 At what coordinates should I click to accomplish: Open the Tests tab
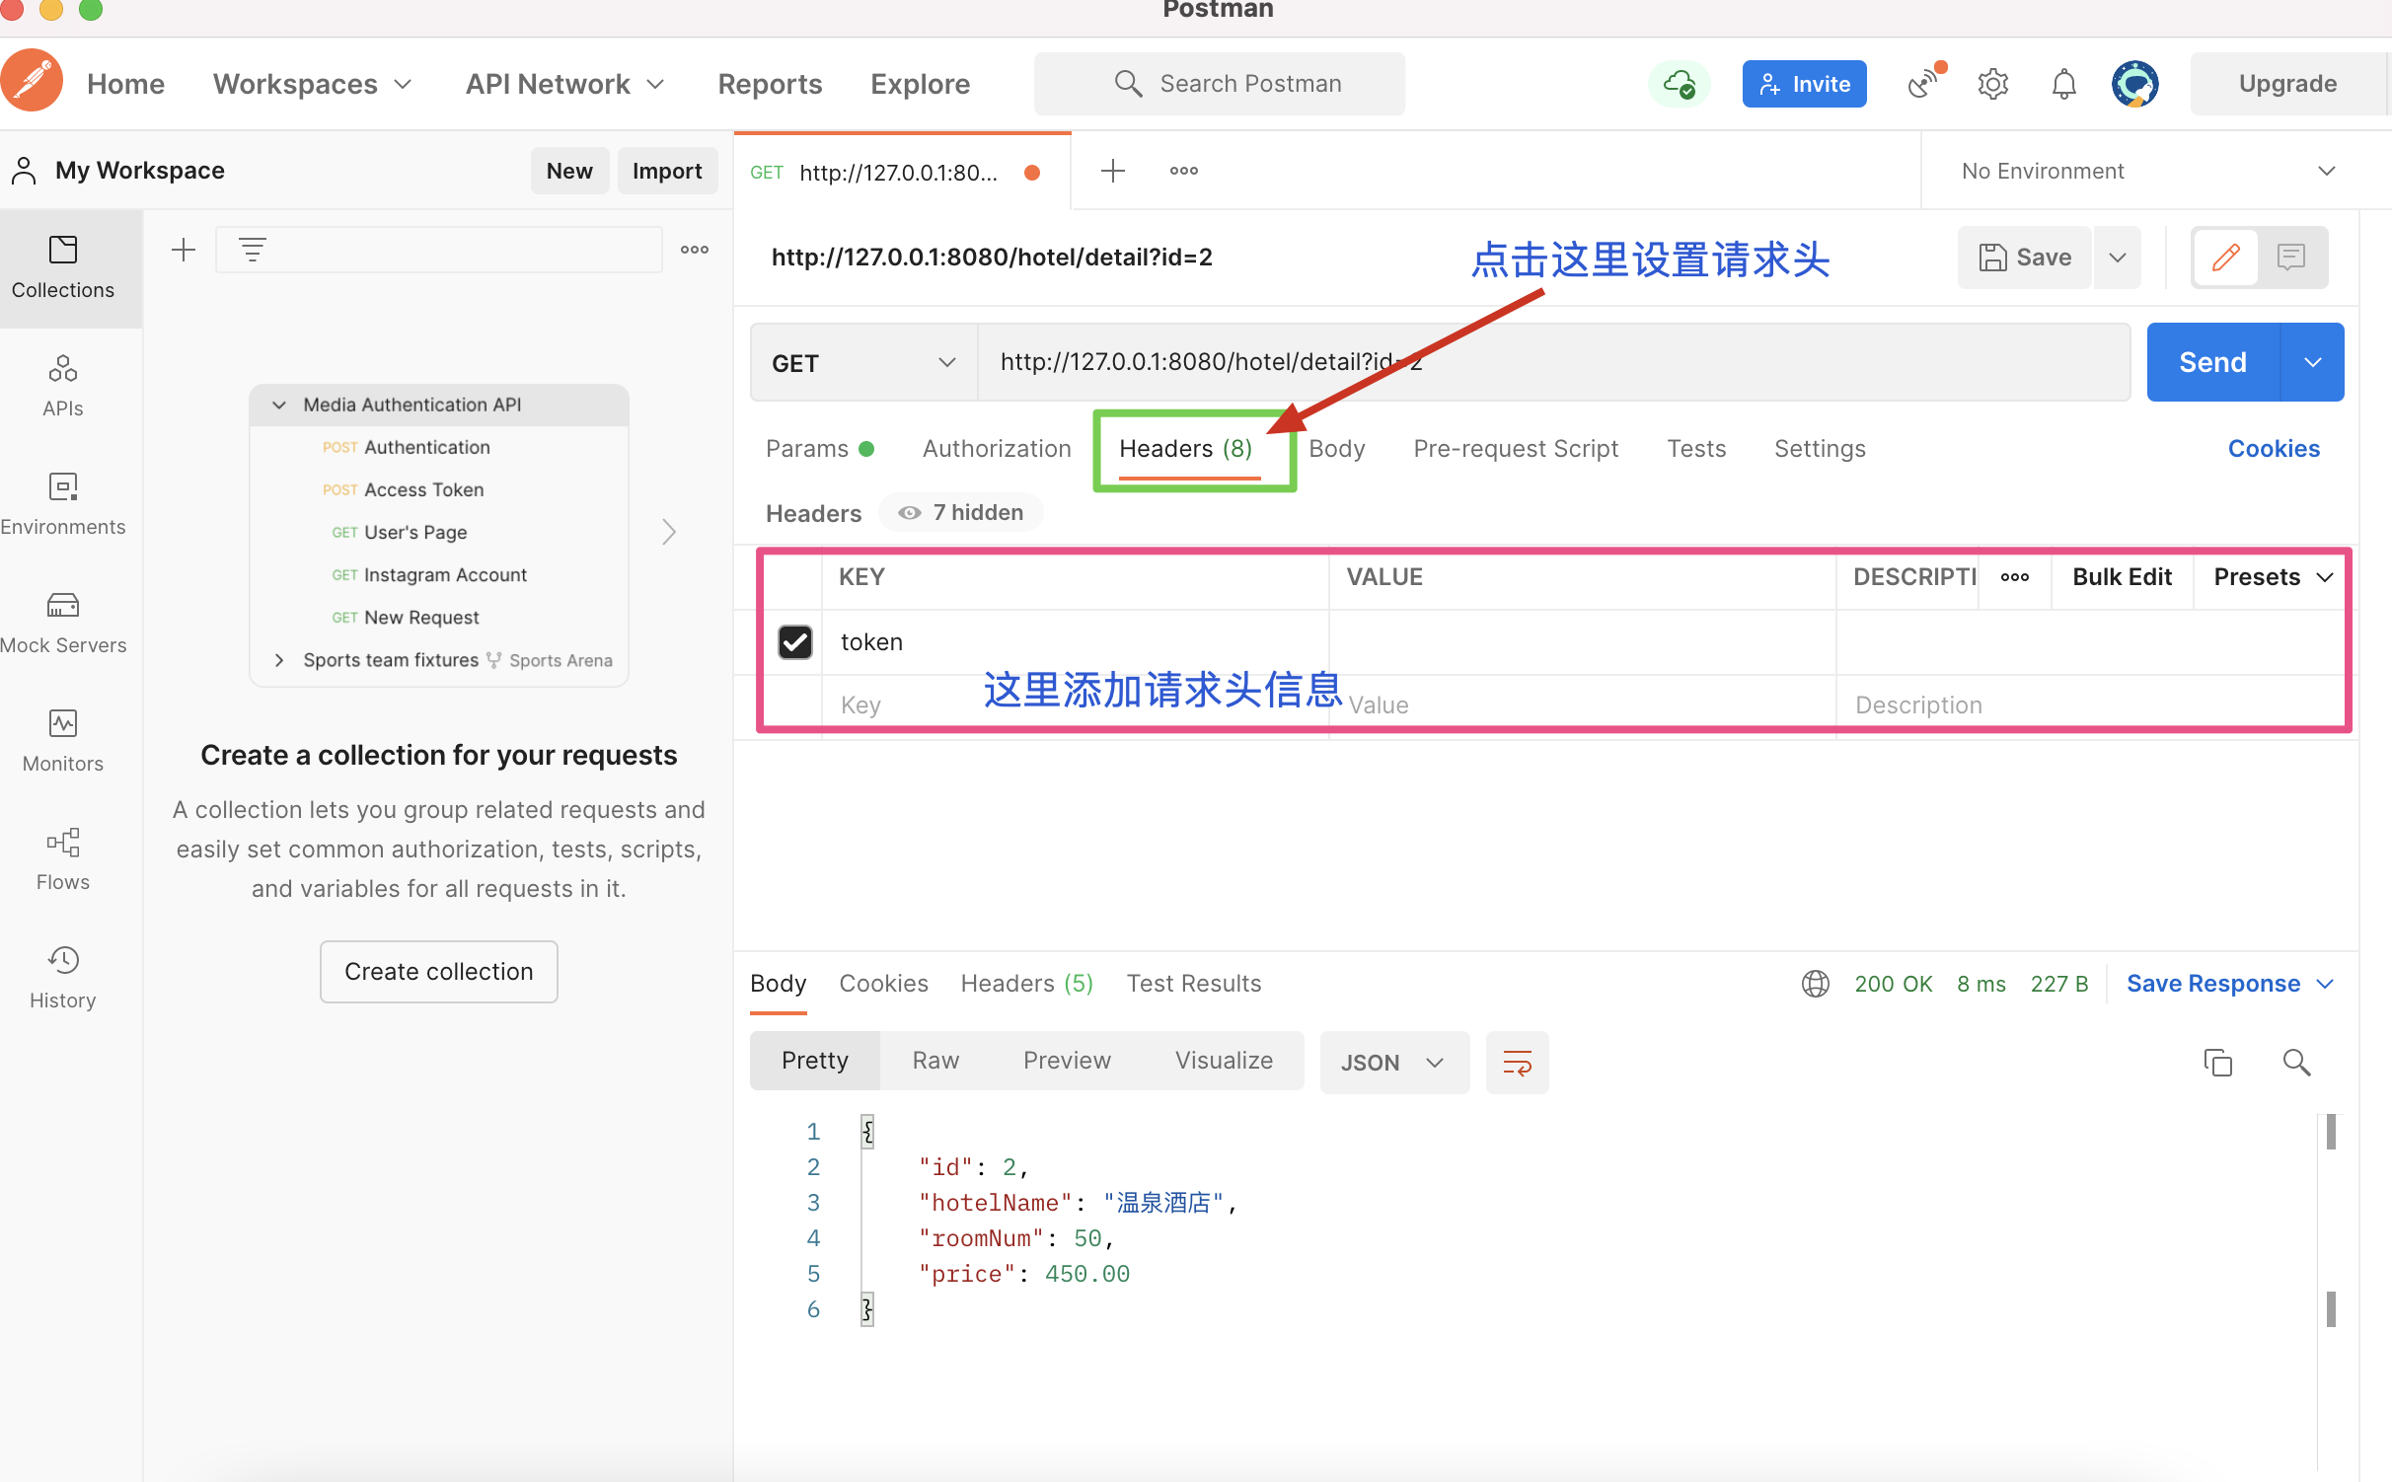[x=1696, y=449]
